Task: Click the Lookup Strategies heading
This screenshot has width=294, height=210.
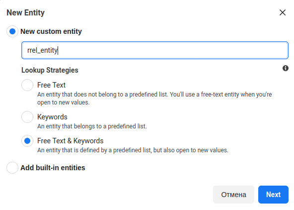Action: coord(50,70)
